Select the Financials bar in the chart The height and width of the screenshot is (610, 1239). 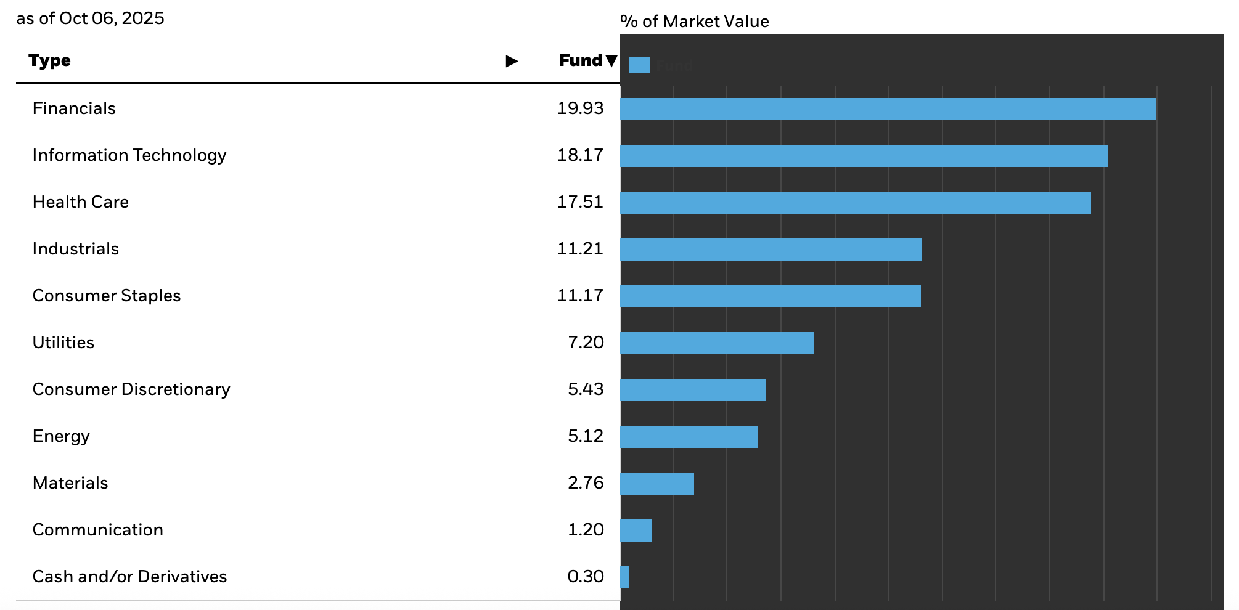(x=888, y=110)
